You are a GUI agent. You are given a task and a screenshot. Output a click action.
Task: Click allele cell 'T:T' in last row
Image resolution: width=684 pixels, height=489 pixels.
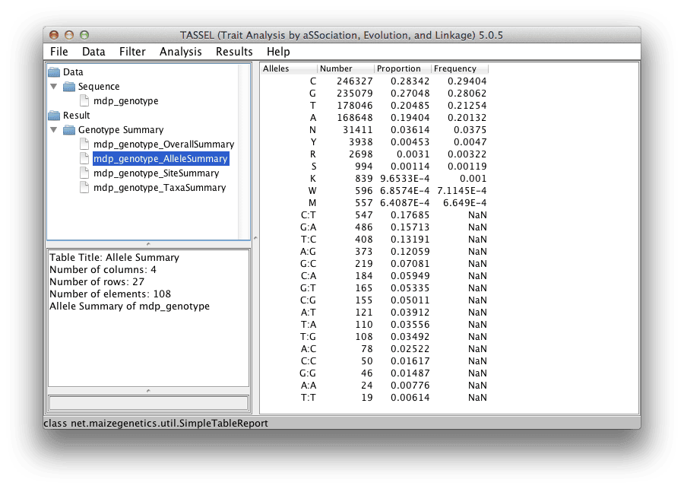[x=308, y=398]
